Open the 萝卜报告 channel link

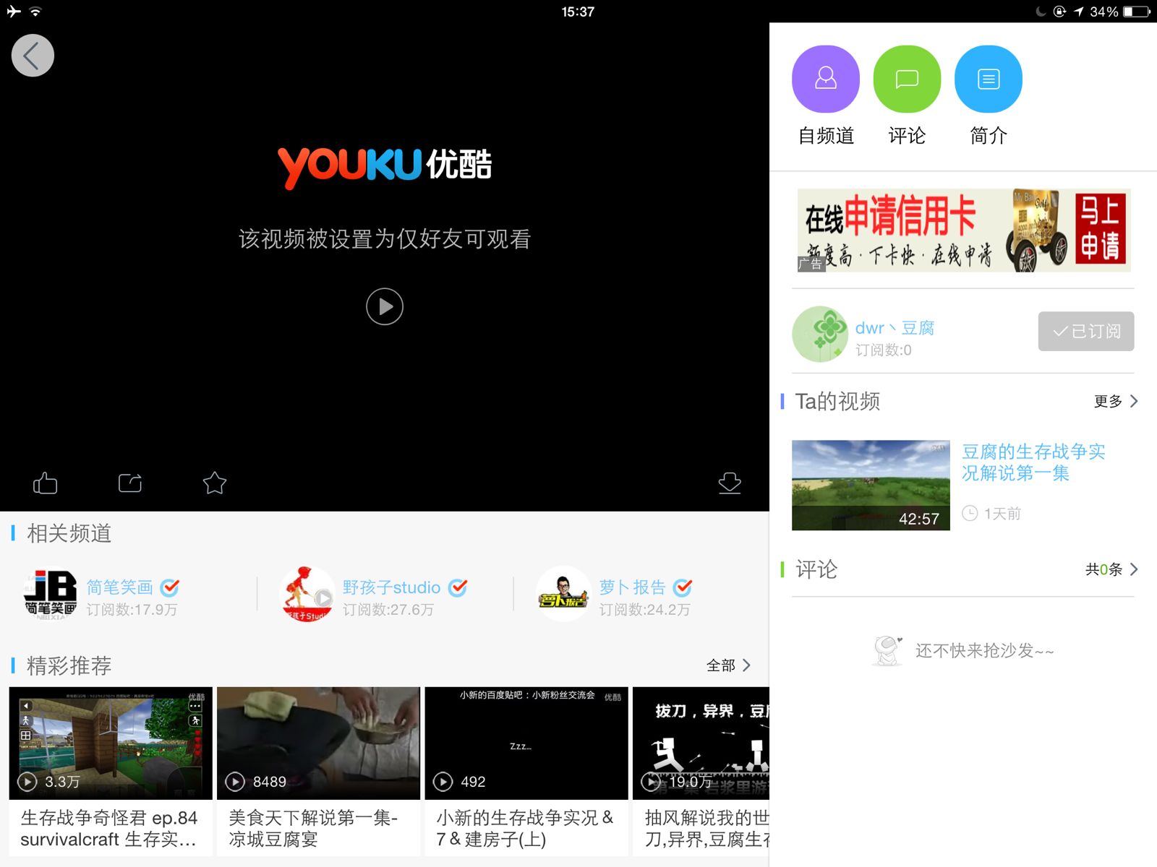(x=632, y=587)
